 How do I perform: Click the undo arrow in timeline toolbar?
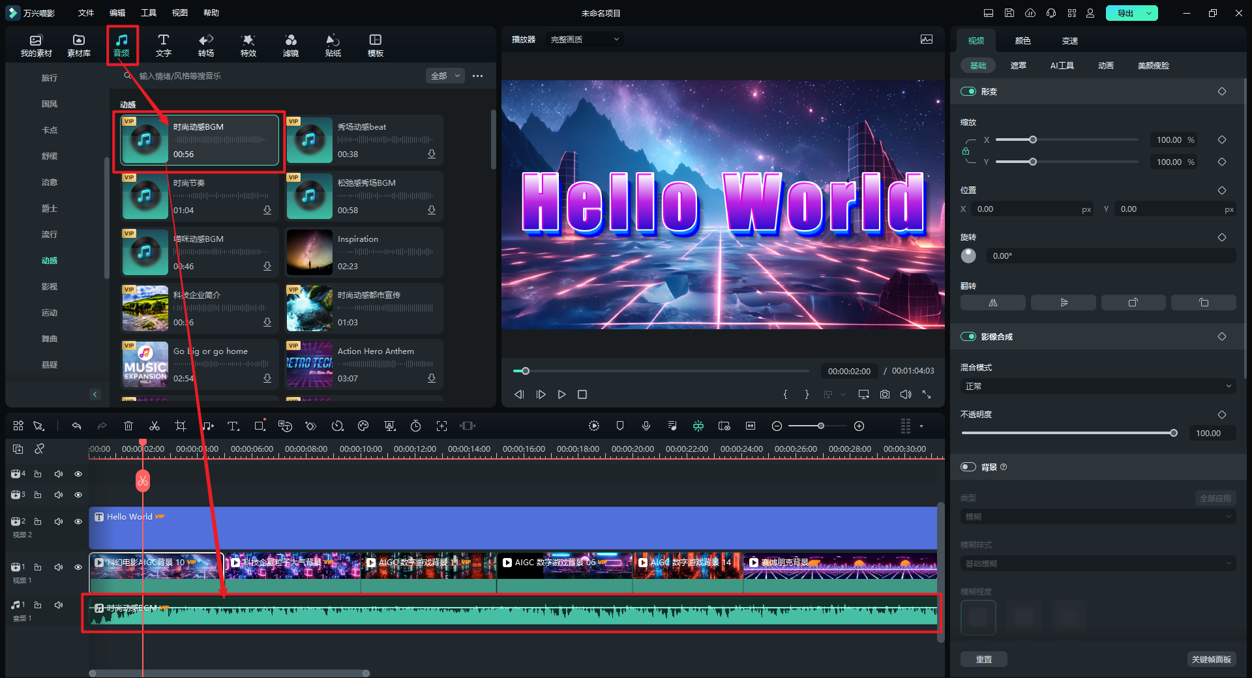(76, 426)
